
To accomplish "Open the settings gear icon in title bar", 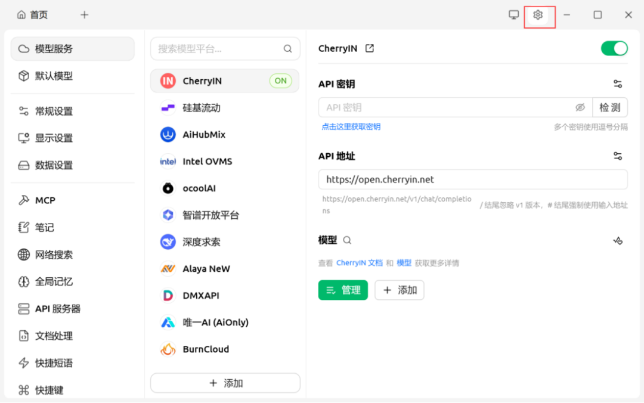I will (538, 15).
